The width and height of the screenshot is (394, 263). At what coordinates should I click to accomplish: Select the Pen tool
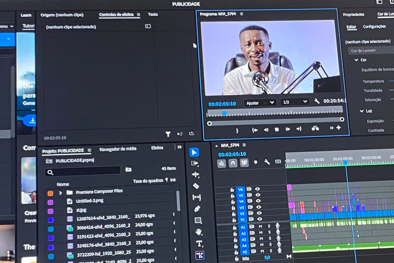pos(197,209)
